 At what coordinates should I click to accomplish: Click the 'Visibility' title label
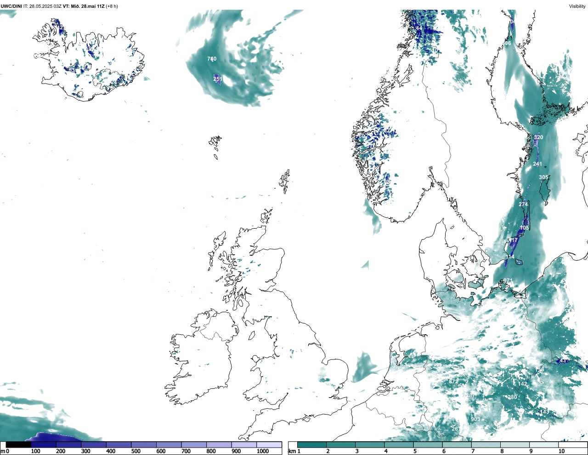click(x=577, y=6)
